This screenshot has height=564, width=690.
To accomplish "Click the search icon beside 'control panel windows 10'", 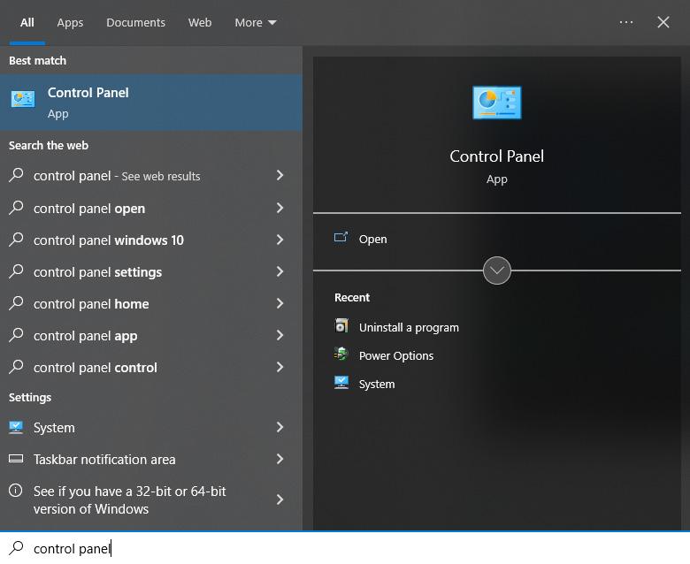I will click(x=16, y=240).
